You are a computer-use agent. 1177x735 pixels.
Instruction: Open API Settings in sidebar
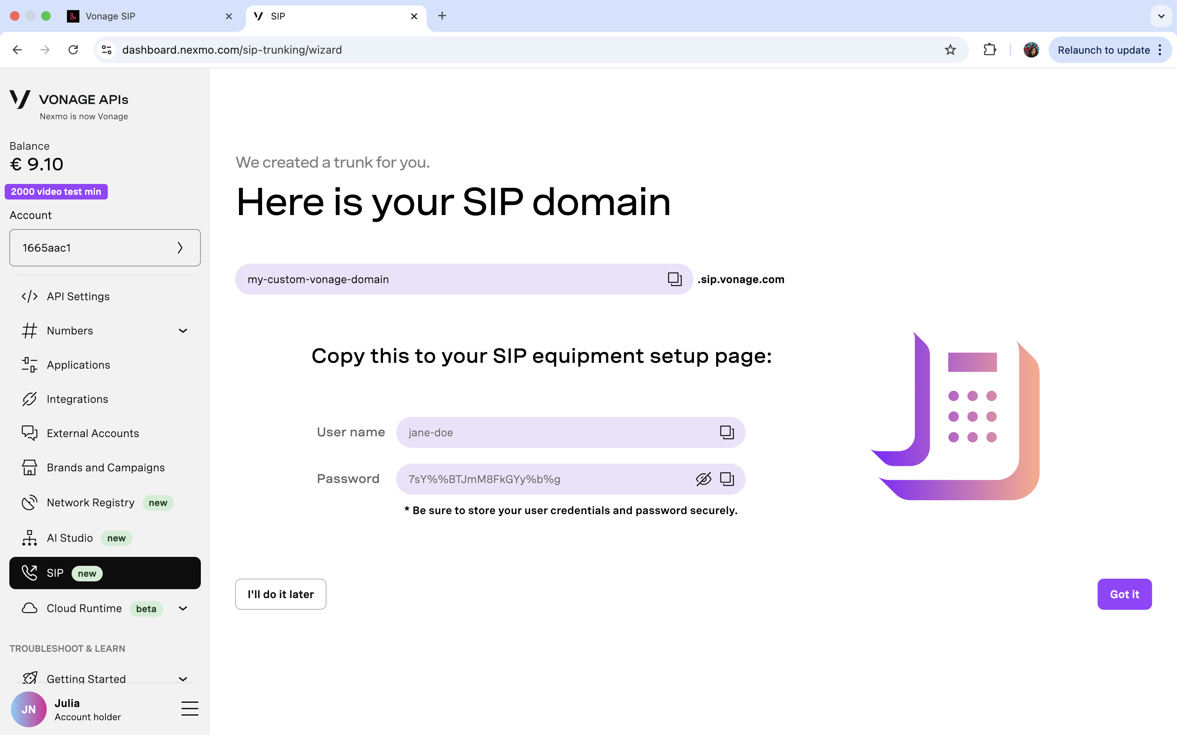click(x=78, y=296)
